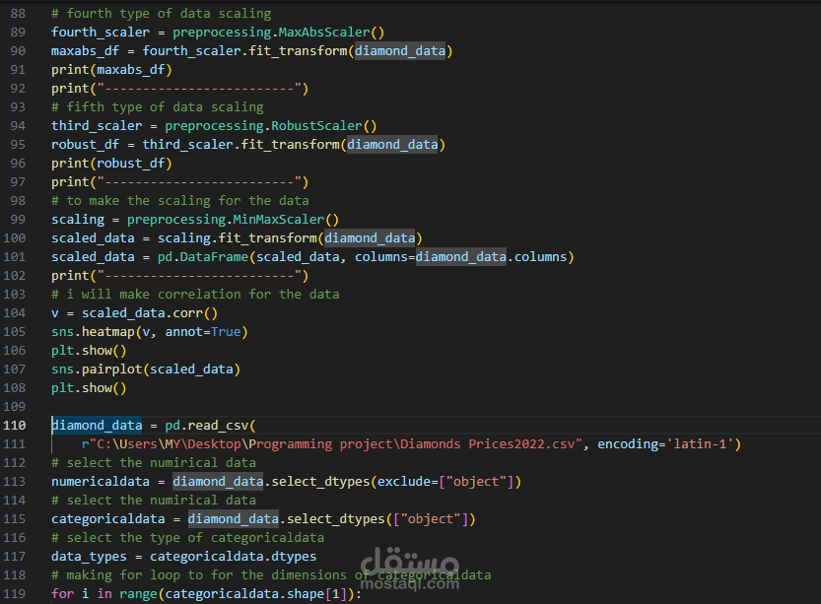Click 'MinMaxScaler' on line 99
Screen dimensions: 821x604
pos(279,220)
